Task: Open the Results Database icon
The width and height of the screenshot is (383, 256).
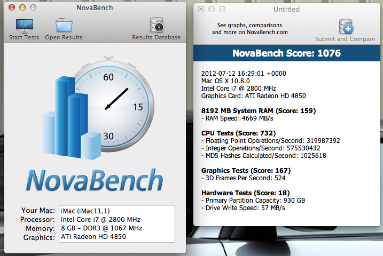Action: coord(157,25)
